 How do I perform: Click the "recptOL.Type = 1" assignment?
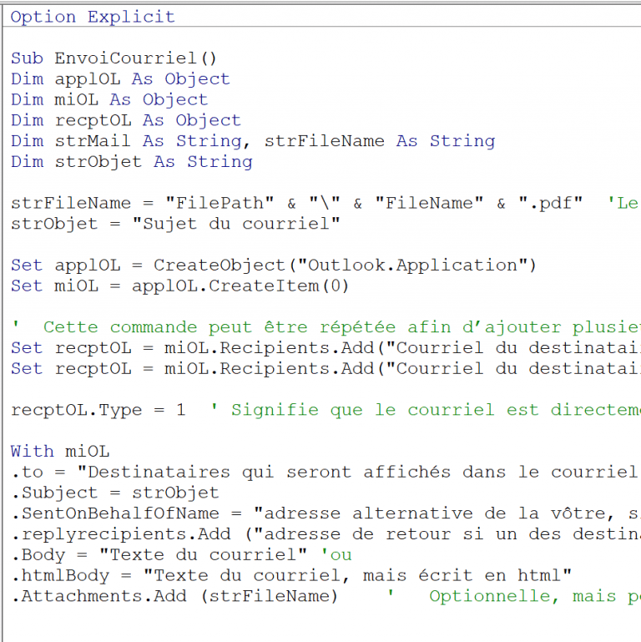(x=98, y=410)
